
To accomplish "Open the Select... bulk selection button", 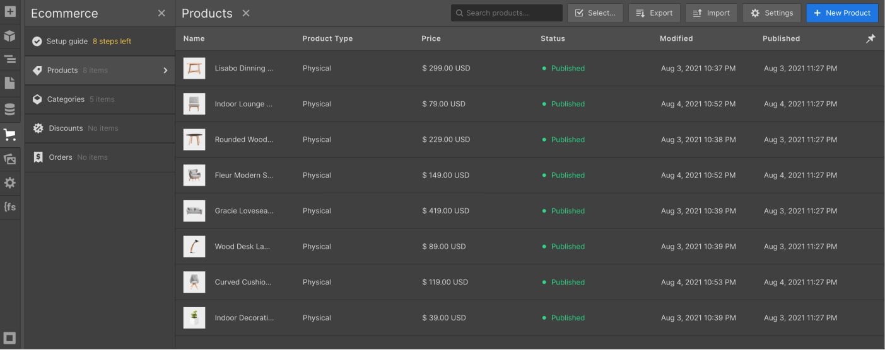I will click(x=595, y=13).
